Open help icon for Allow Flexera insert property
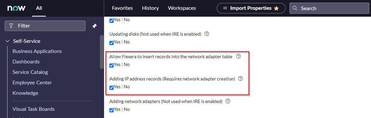Image resolution: width=371 pixels, height=118 pixels. (x=238, y=57)
